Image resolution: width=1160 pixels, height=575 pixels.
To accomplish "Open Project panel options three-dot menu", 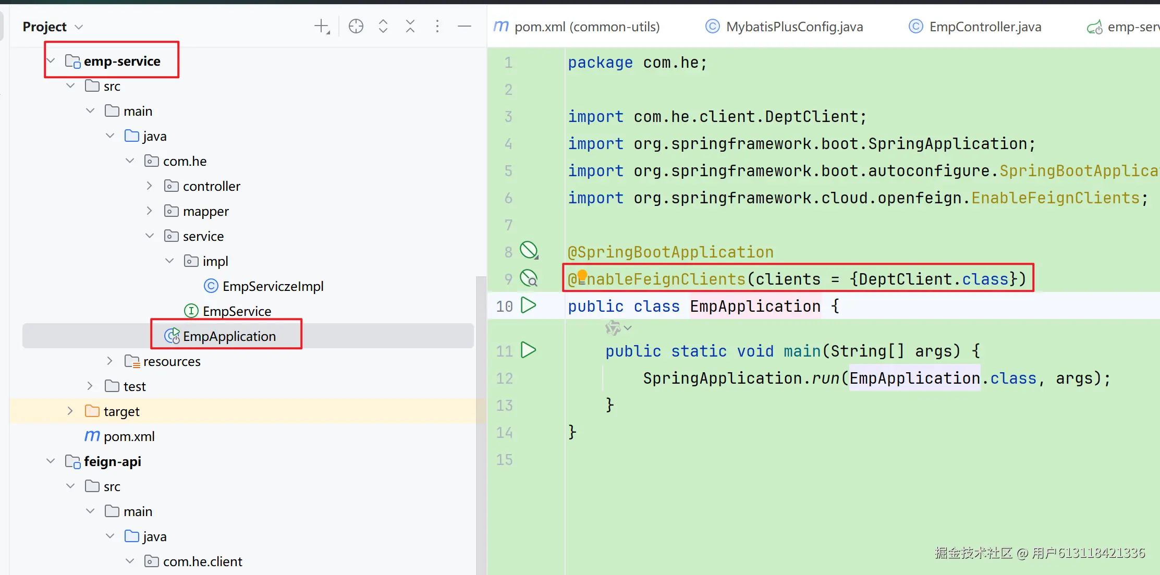I will (x=437, y=27).
